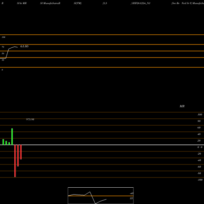
Task: Click the SI MunafaSutraR header text
Action: [50, 3]
